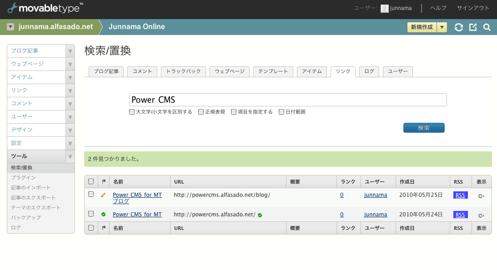
Task: Open バックアップ in the tools submenu
Action: point(26,218)
